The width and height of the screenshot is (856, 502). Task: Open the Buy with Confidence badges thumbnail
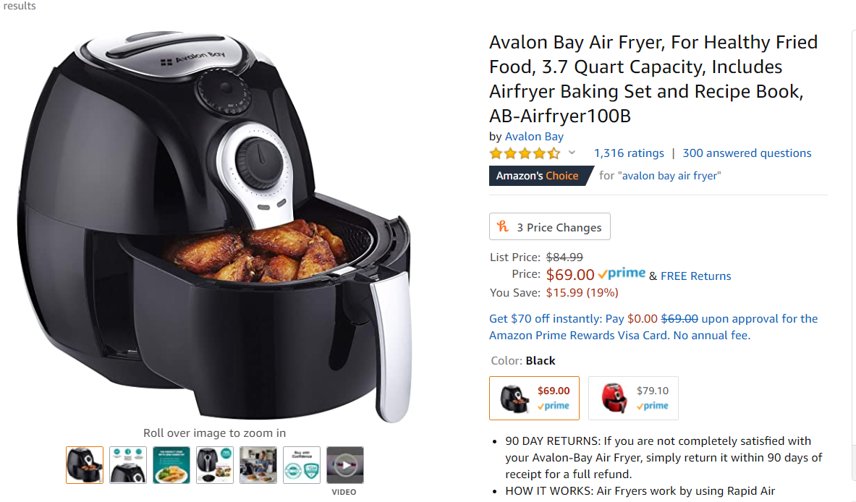302,464
